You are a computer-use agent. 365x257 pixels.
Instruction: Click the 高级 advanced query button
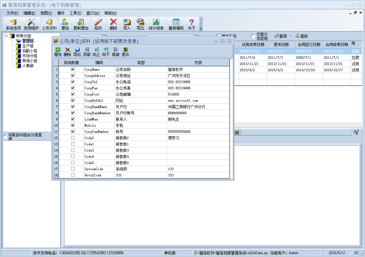(301, 36)
